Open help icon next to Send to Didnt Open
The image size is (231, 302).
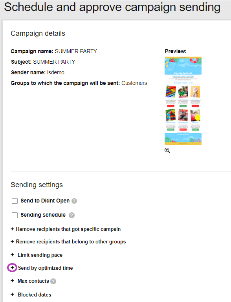(x=74, y=201)
